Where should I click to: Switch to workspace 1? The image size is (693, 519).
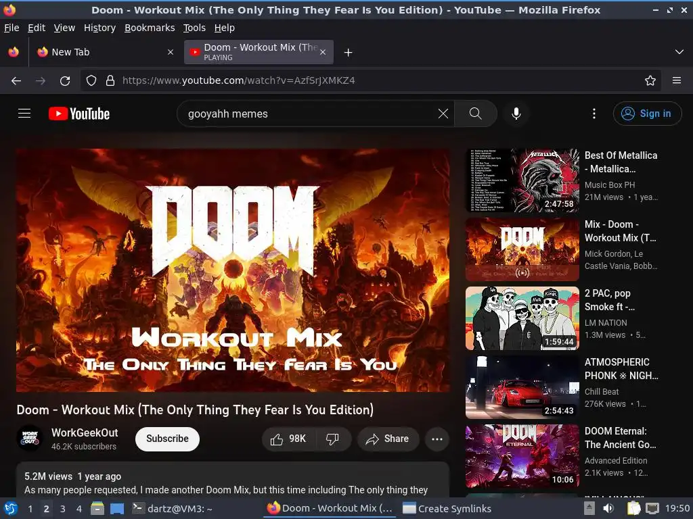point(30,509)
